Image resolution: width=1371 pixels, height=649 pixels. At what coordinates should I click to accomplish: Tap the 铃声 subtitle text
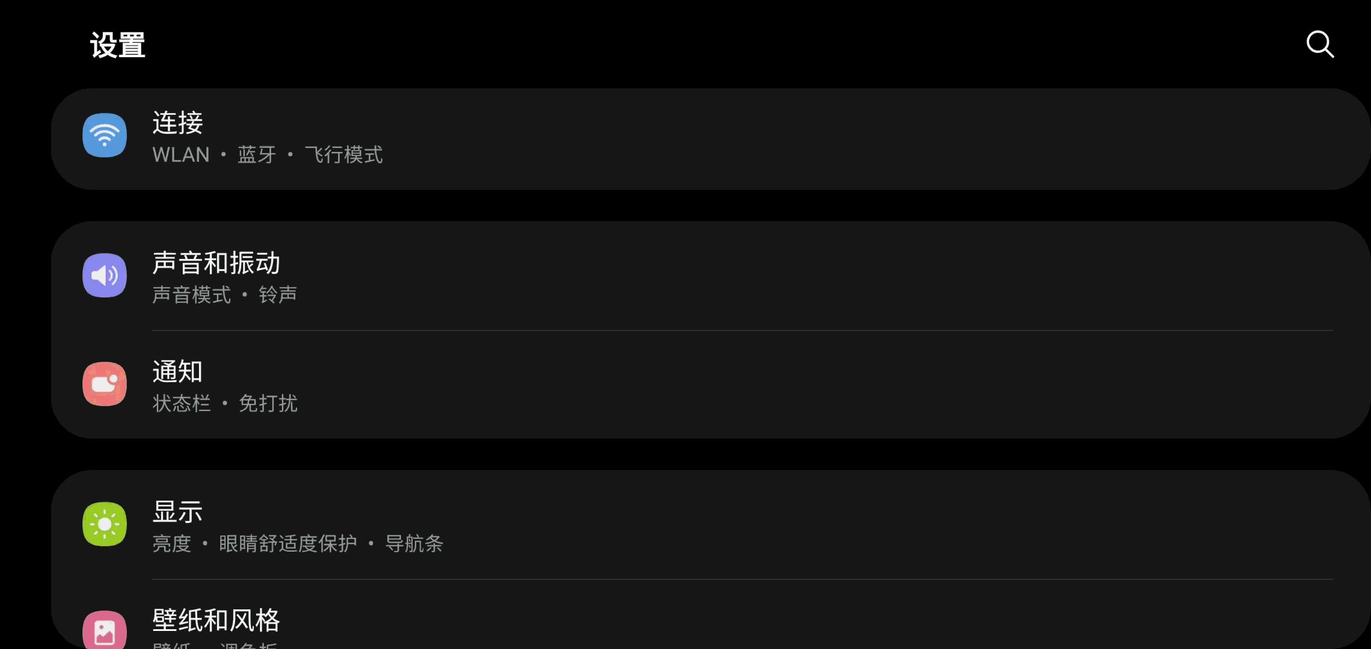(x=278, y=295)
